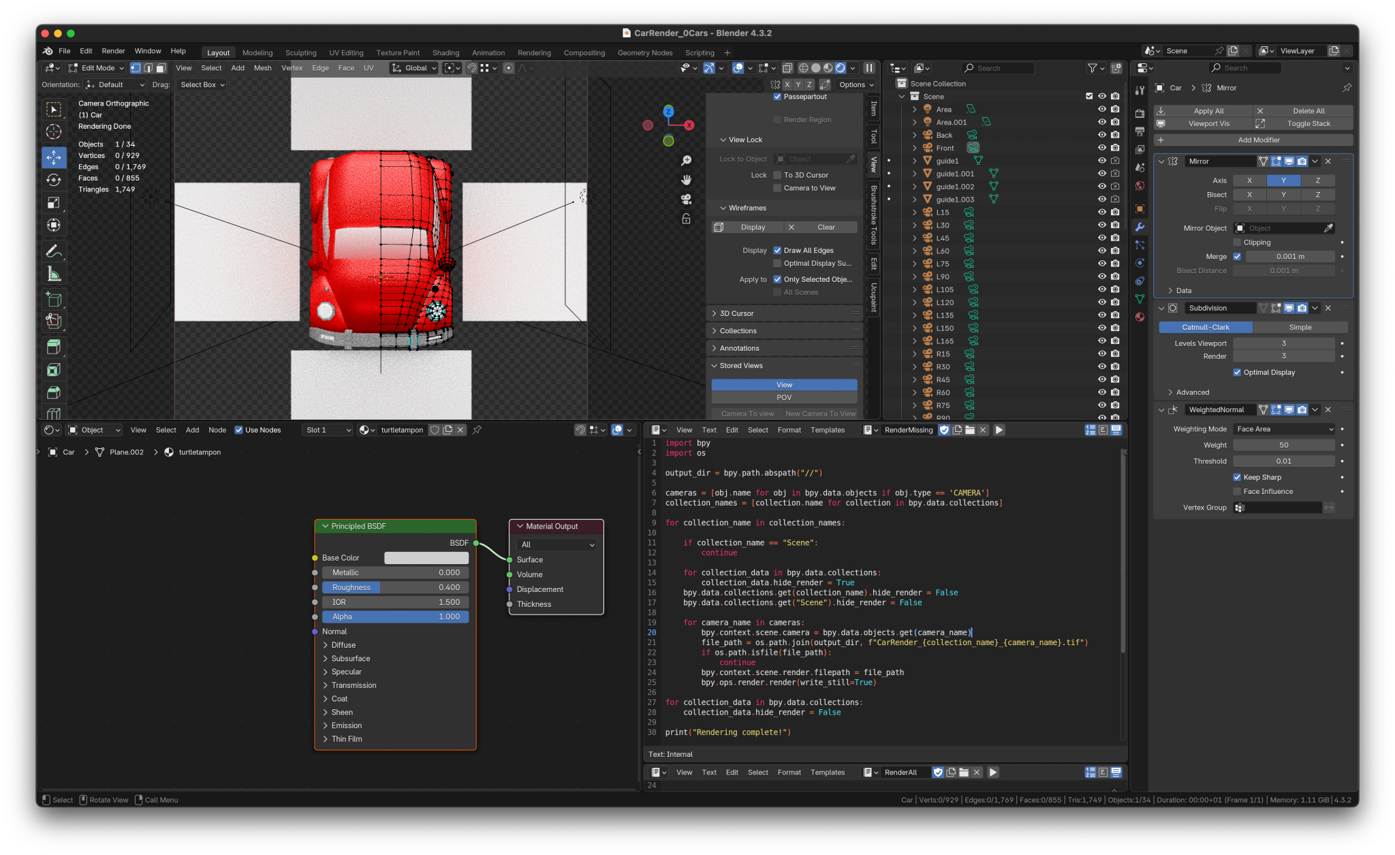The height and width of the screenshot is (855, 1395).
Task: Select the Add Cube tool
Action: click(x=54, y=300)
